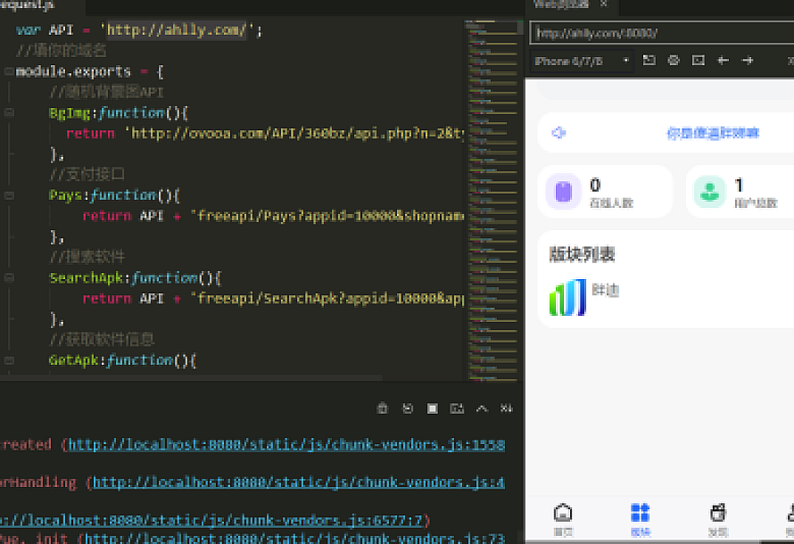Fold the SearchApk function block
794x544 pixels.
[8, 278]
